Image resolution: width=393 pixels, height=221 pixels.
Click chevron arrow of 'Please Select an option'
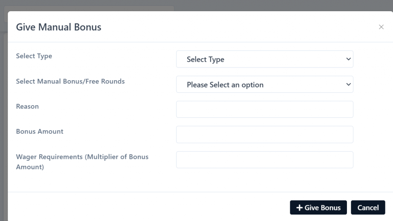click(348, 84)
